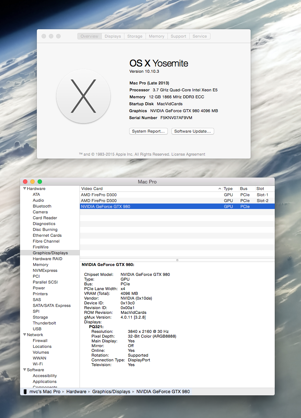The height and width of the screenshot is (418, 301).
Task: Open the Storage tab
Action: point(135,36)
